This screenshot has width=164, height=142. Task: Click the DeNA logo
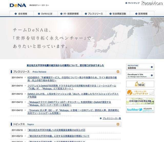coord(18,5)
